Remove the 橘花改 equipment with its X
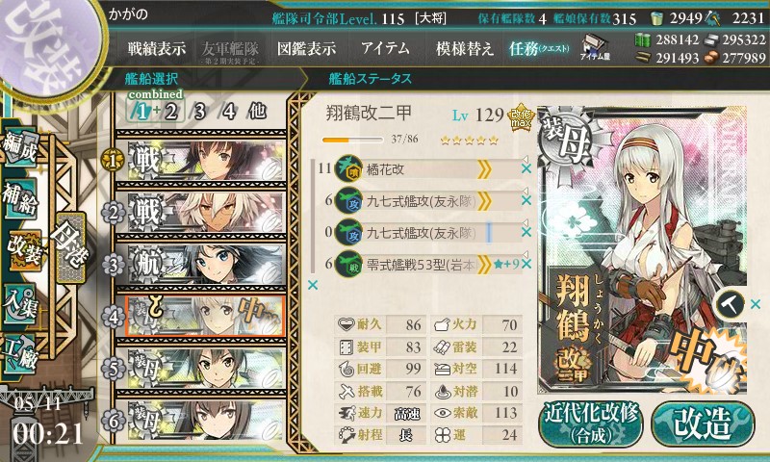This screenshot has width=770, height=462. (526, 168)
